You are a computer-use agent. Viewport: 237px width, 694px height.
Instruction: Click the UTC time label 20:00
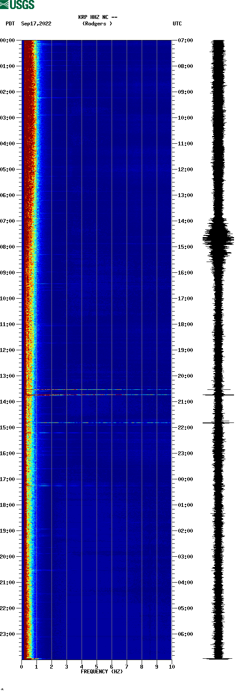pos(185,376)
